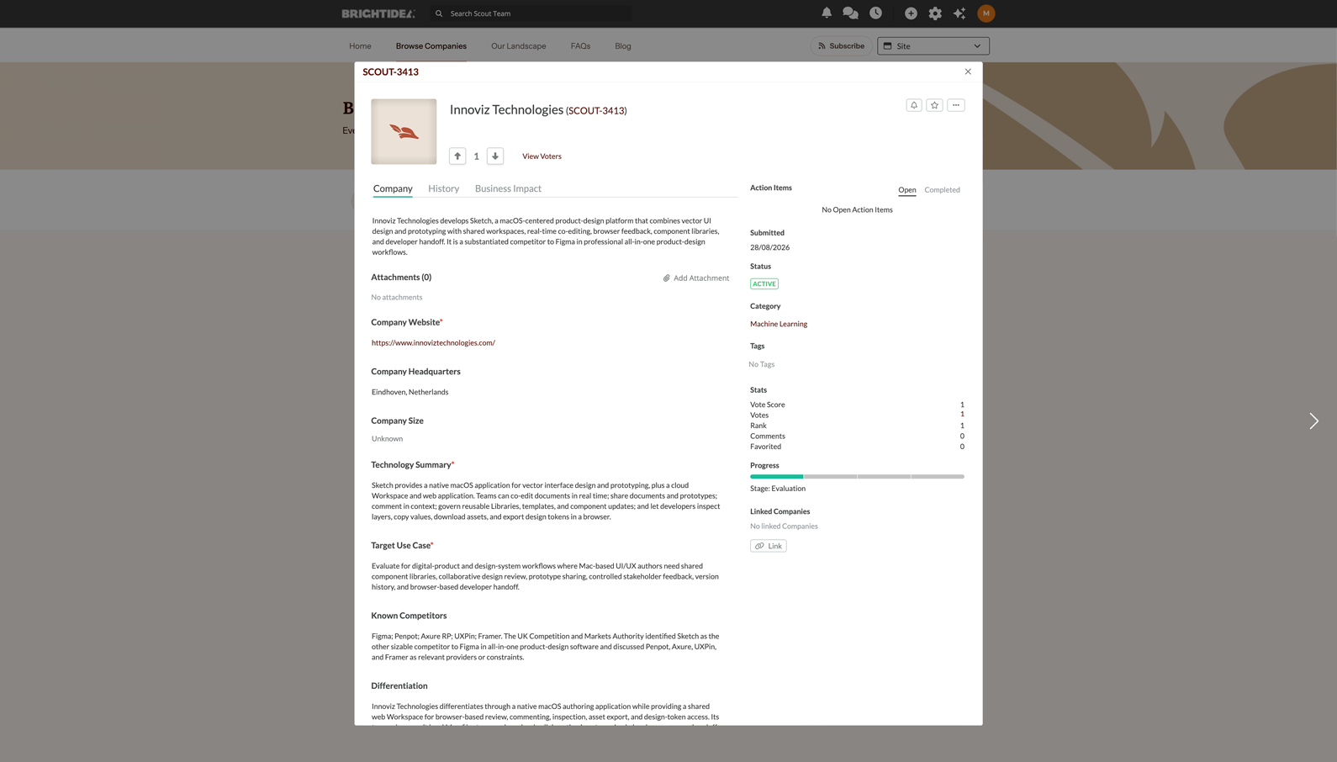Viewport: 1337px width, 762px height.
Task: Click the Brightidea logo
Action: (x=378, y=13)
